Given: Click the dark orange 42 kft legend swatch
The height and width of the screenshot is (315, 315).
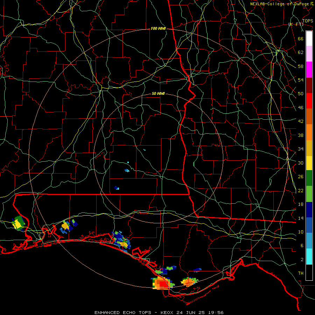Looking at the screenshot, I should tap(309, 117).
